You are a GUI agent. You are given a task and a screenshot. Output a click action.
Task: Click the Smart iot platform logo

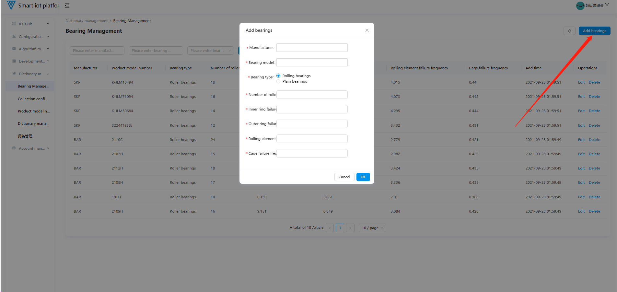click(11, 5)
